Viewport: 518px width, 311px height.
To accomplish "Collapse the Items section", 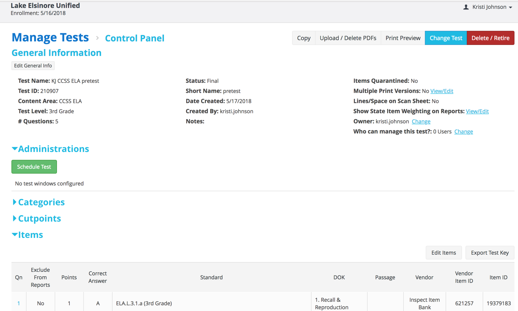I will coord(28,235).
